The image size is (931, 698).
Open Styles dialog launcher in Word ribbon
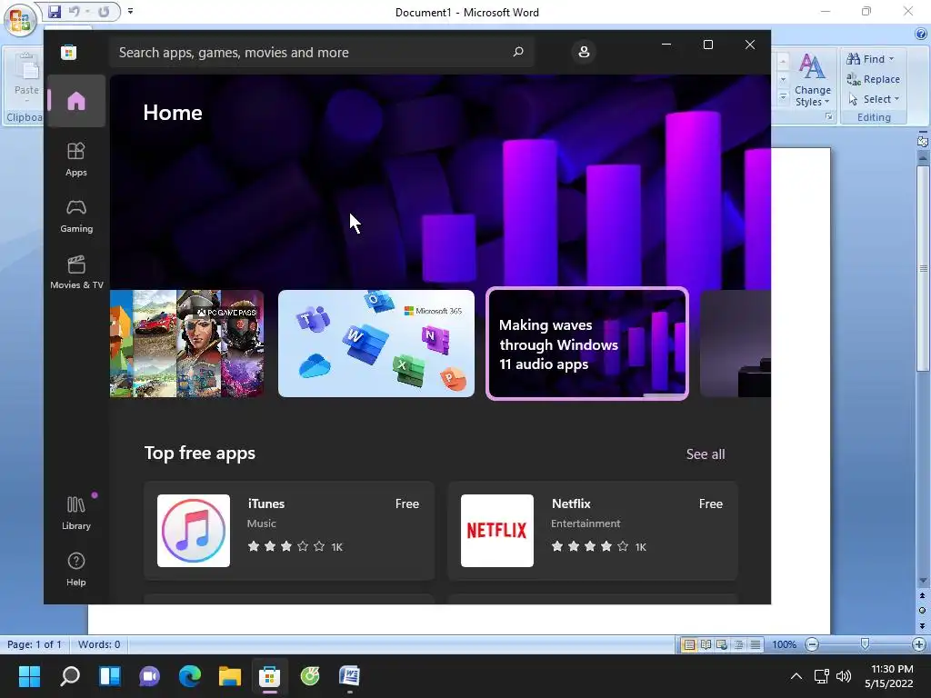pyautogui.click(x=829, y=117)
